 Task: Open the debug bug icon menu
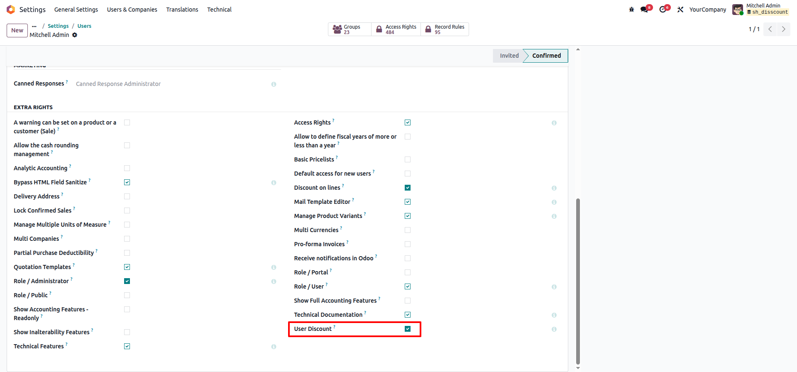point(631,10)
